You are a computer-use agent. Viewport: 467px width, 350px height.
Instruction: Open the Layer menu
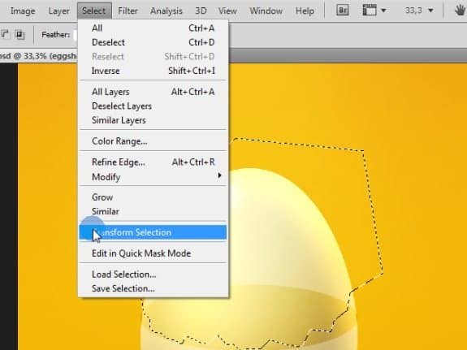(x=58, y=11)
